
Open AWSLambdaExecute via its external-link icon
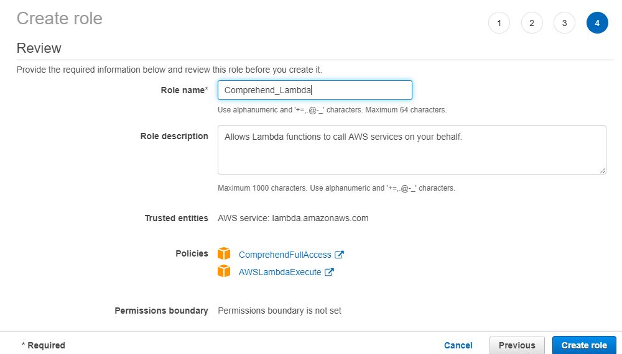330,272
